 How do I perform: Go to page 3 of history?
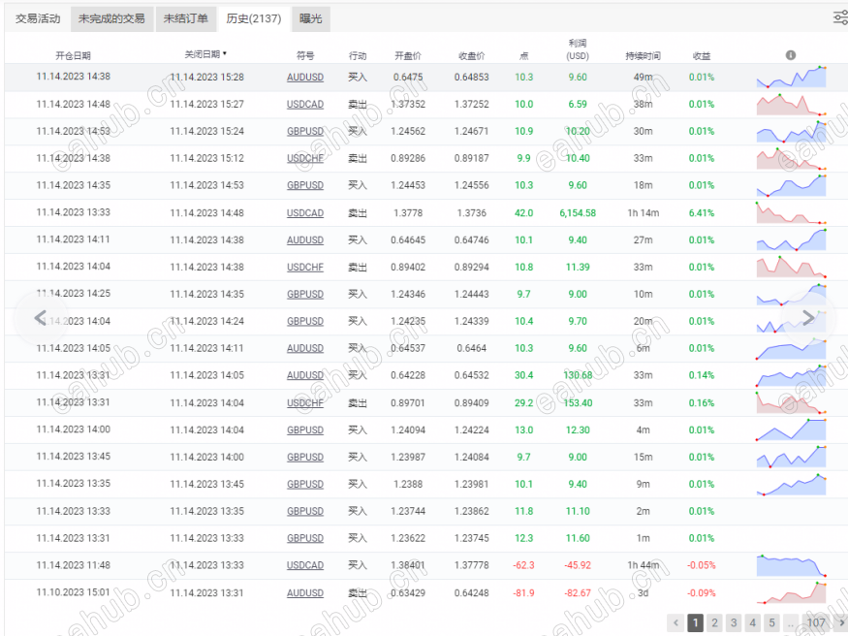[734, 622]
